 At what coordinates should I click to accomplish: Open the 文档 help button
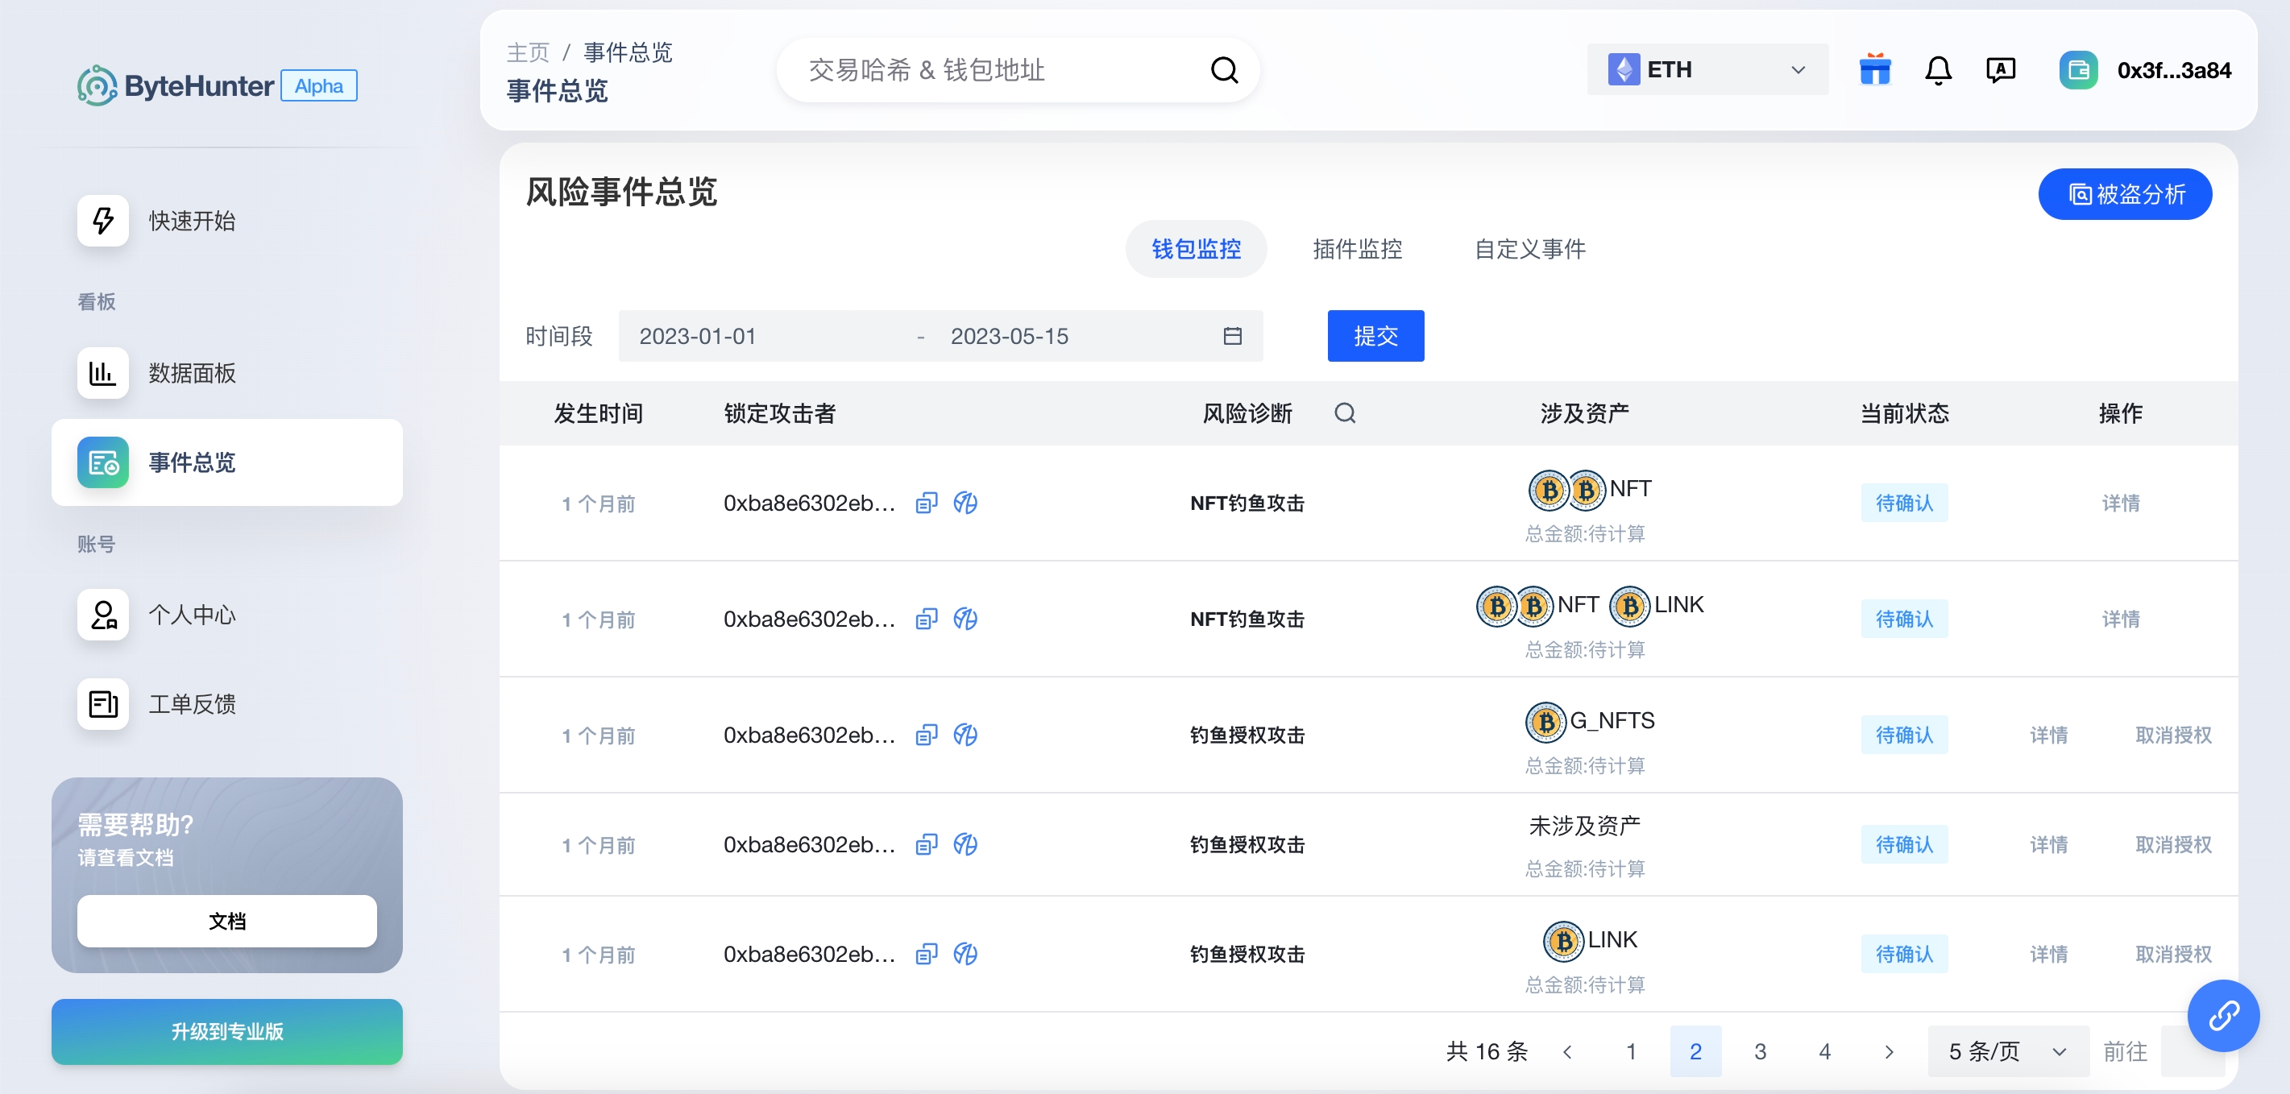(x=226, y=921)
